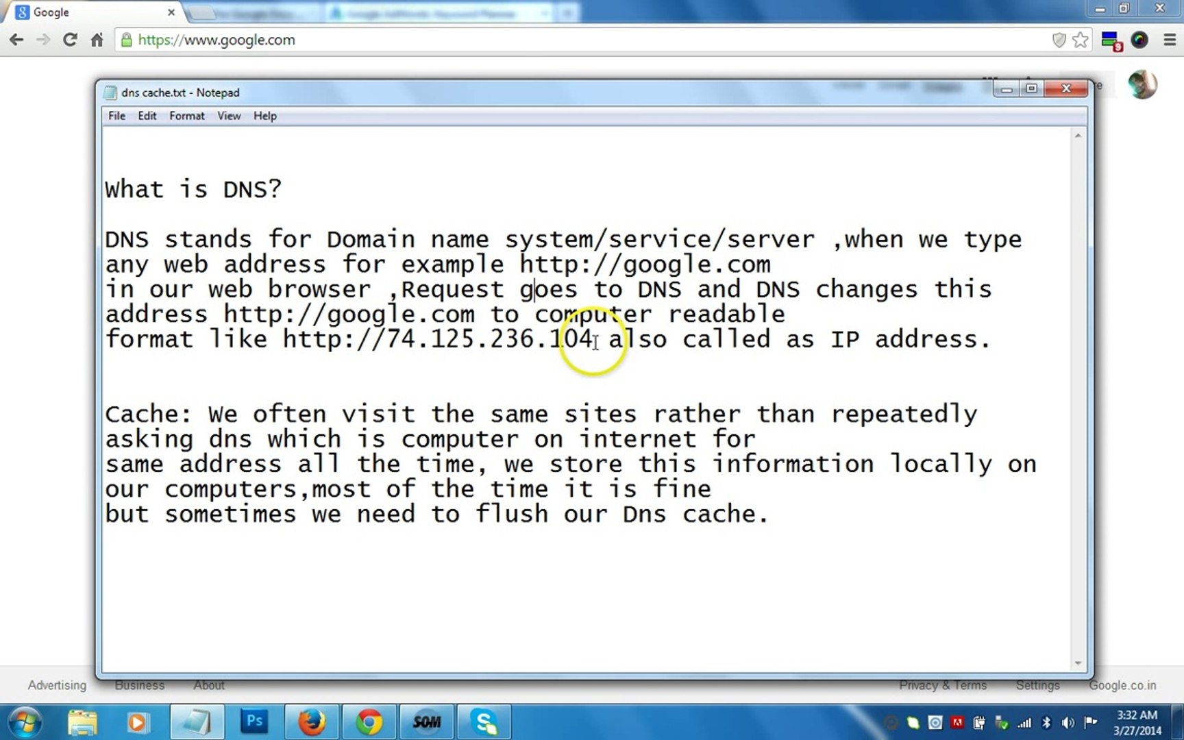Open the Action Center flag icon
The width and height of the screenshot is (1184, 740).
click(x=1091, y=722)
